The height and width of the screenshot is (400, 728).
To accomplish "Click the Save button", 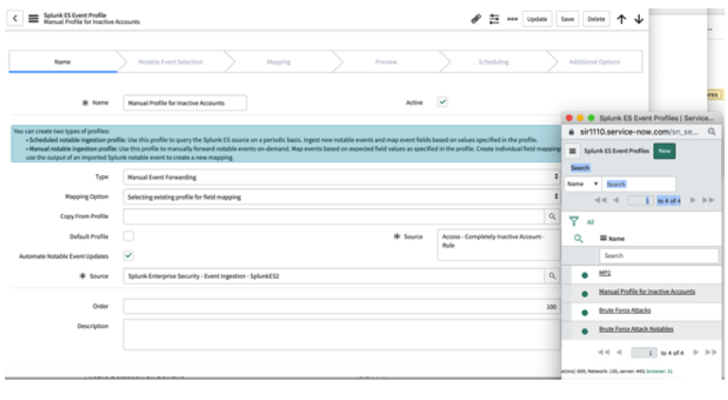I will (567, 19).
